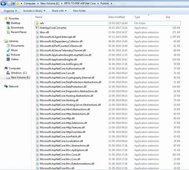
Task: Open the Include in library dropdown
Action: pyautogui.click(x=34, y=11)
